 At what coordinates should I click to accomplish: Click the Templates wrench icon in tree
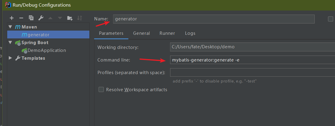[18, 58]
